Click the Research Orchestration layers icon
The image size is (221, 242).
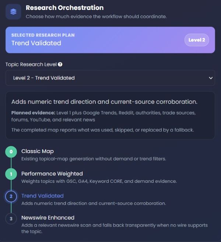[13, 12]
